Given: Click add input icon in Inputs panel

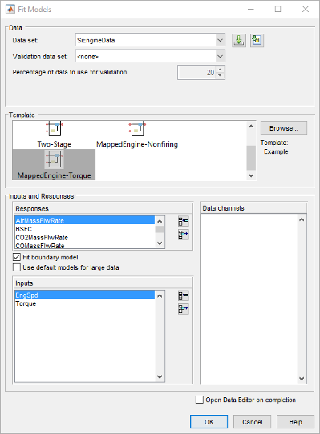Looking at the screenshot, I should [184, 296].
